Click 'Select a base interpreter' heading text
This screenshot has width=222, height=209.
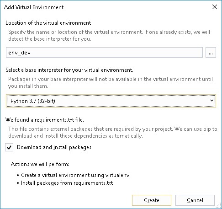coord(69,70)
